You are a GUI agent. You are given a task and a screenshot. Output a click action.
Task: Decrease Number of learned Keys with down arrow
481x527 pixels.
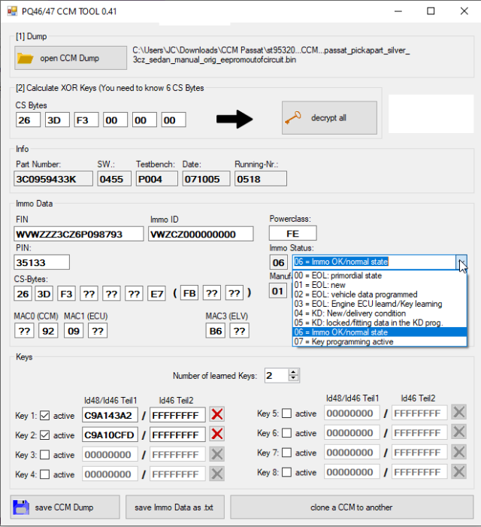[294, 379]
